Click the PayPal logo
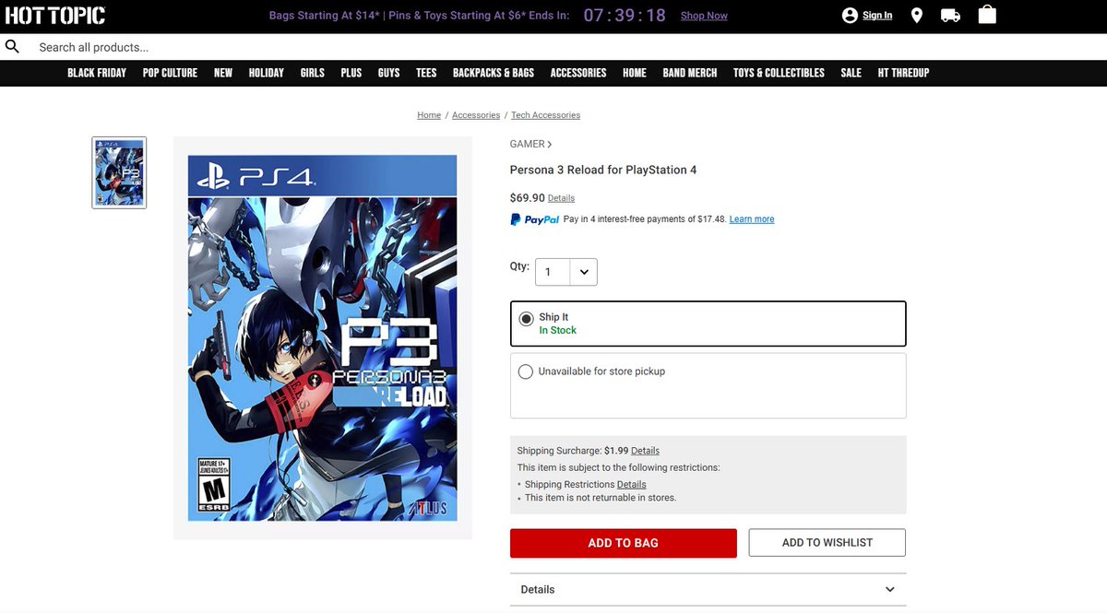 coord(535,219)
